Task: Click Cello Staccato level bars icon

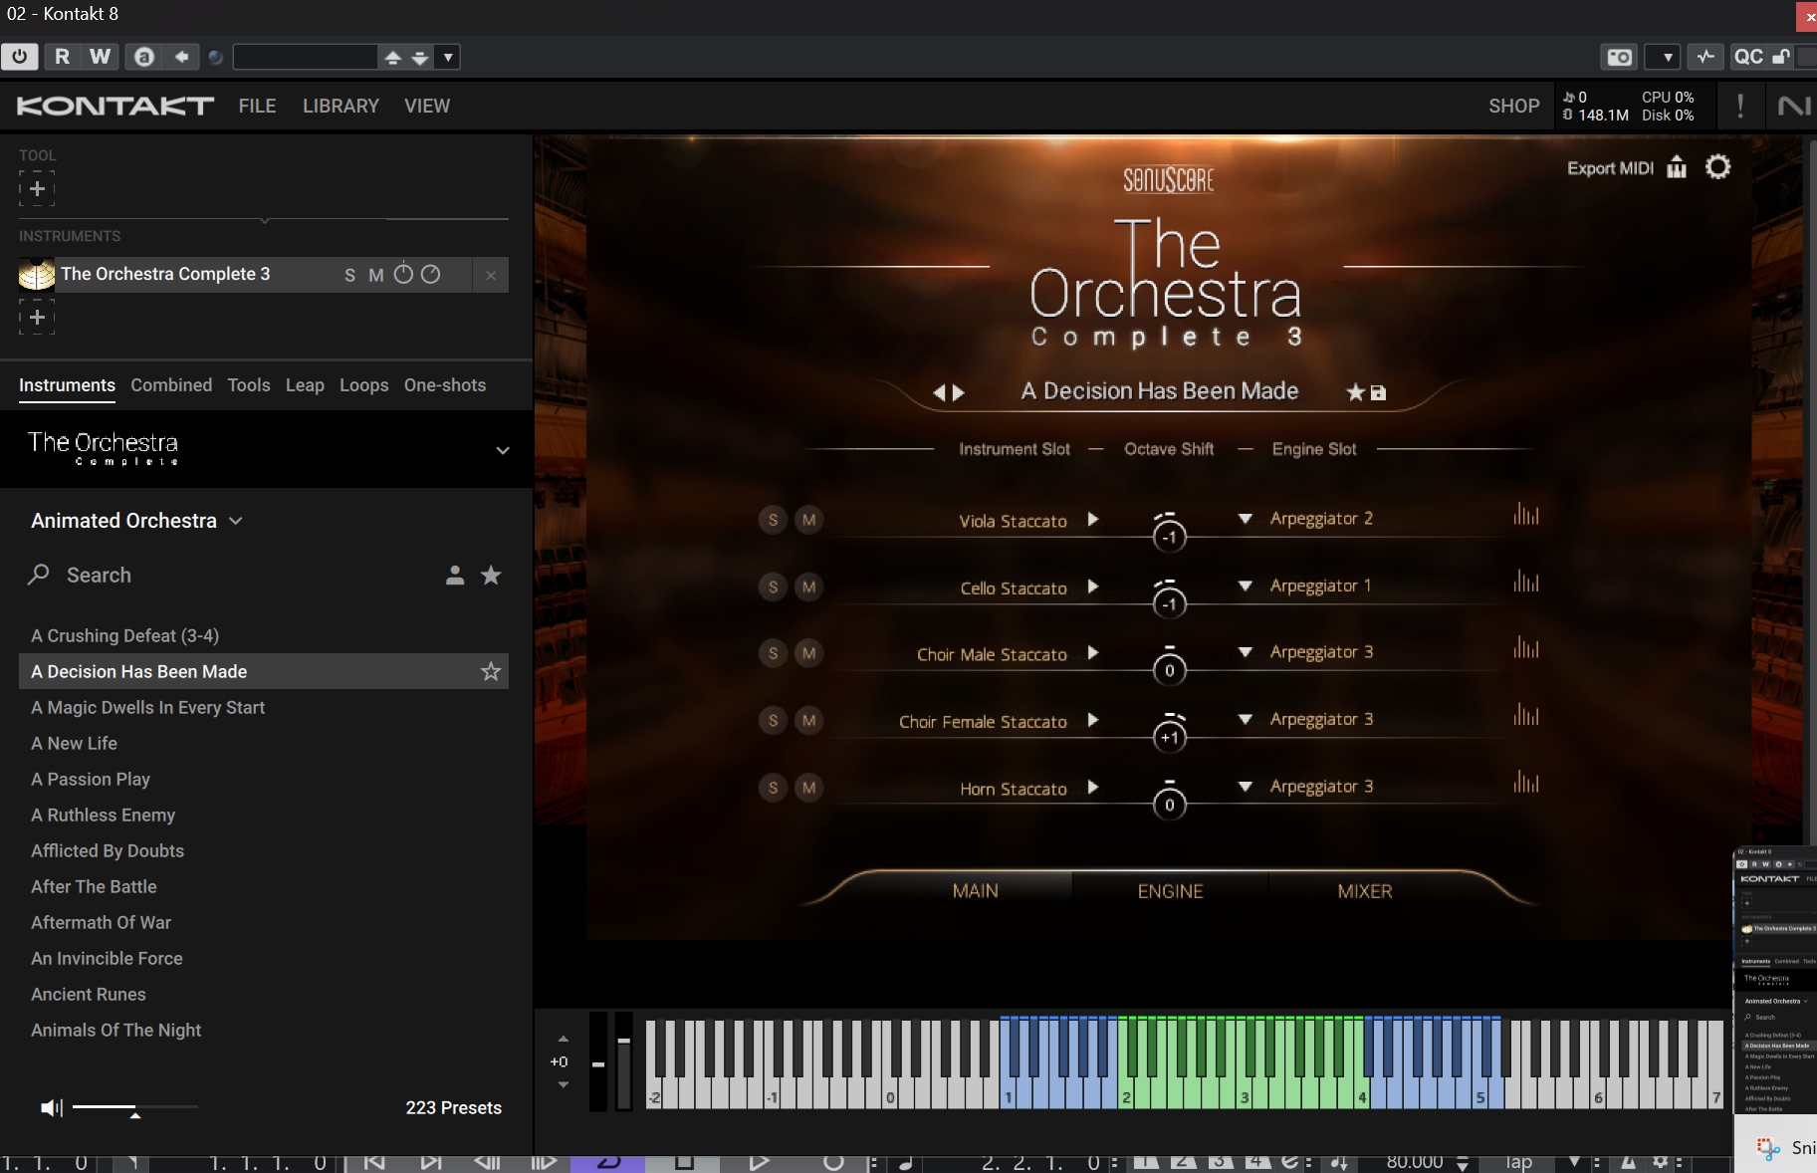Action: (1526, 582)
